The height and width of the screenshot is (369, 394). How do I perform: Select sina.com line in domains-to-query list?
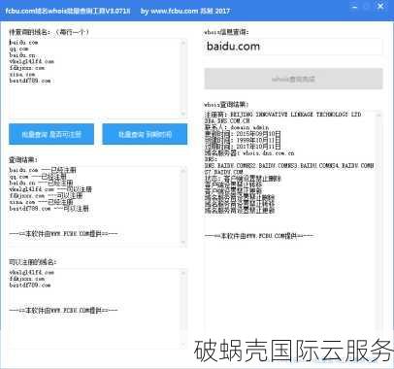[22, 75]
